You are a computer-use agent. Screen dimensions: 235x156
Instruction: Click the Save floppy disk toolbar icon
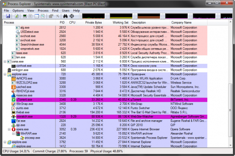pyautogui.click(x=8, y=16)
